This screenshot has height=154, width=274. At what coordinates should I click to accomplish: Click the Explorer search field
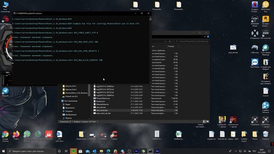pyautogui.click(x=191, y=41)
